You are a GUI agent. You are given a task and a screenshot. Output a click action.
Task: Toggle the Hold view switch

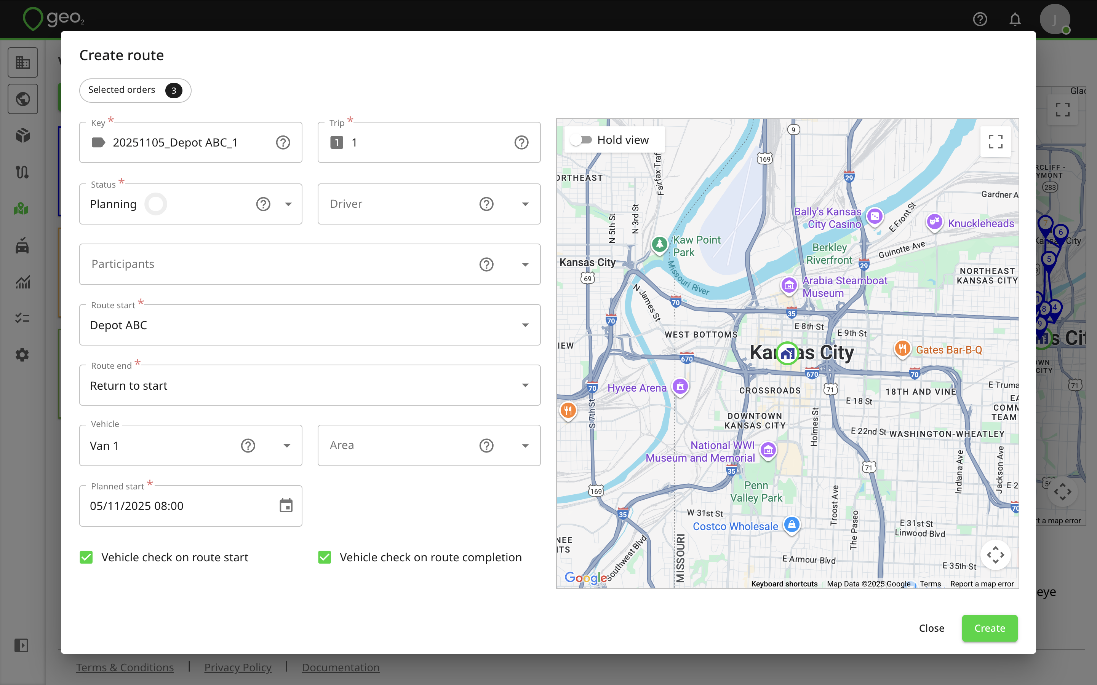tap(582, 140)
